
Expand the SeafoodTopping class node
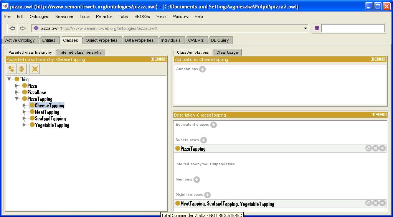24,118
